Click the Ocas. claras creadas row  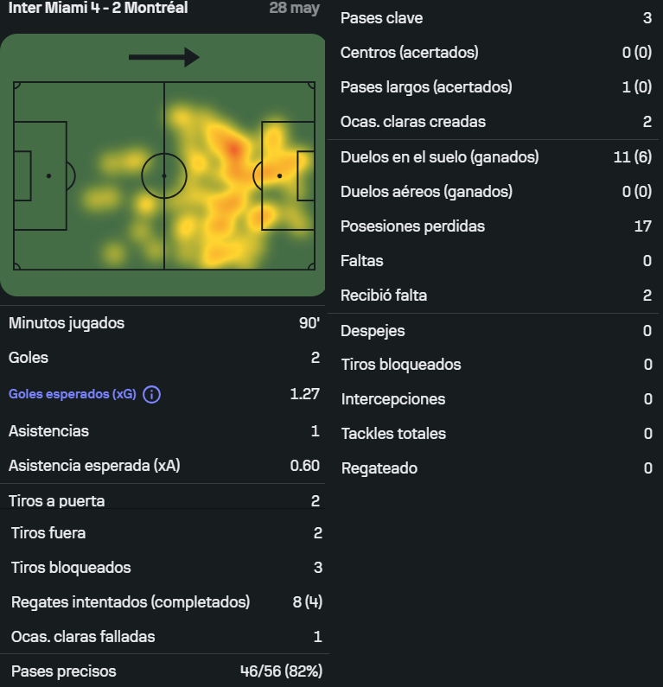point(495,121)
